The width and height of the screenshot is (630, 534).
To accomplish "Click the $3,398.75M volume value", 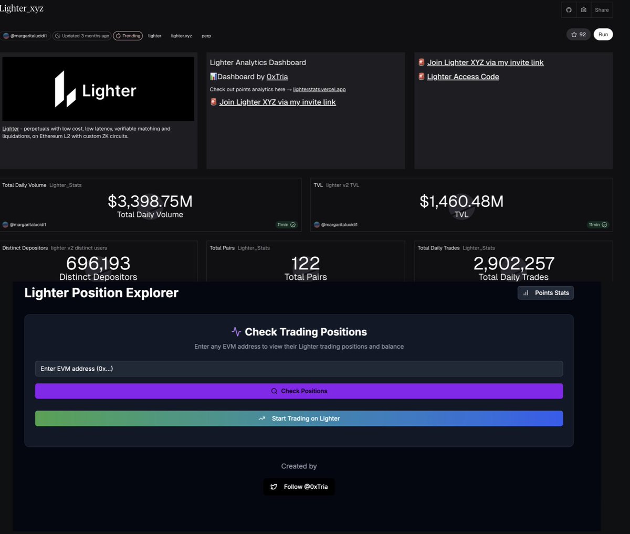I will [150, 201].
